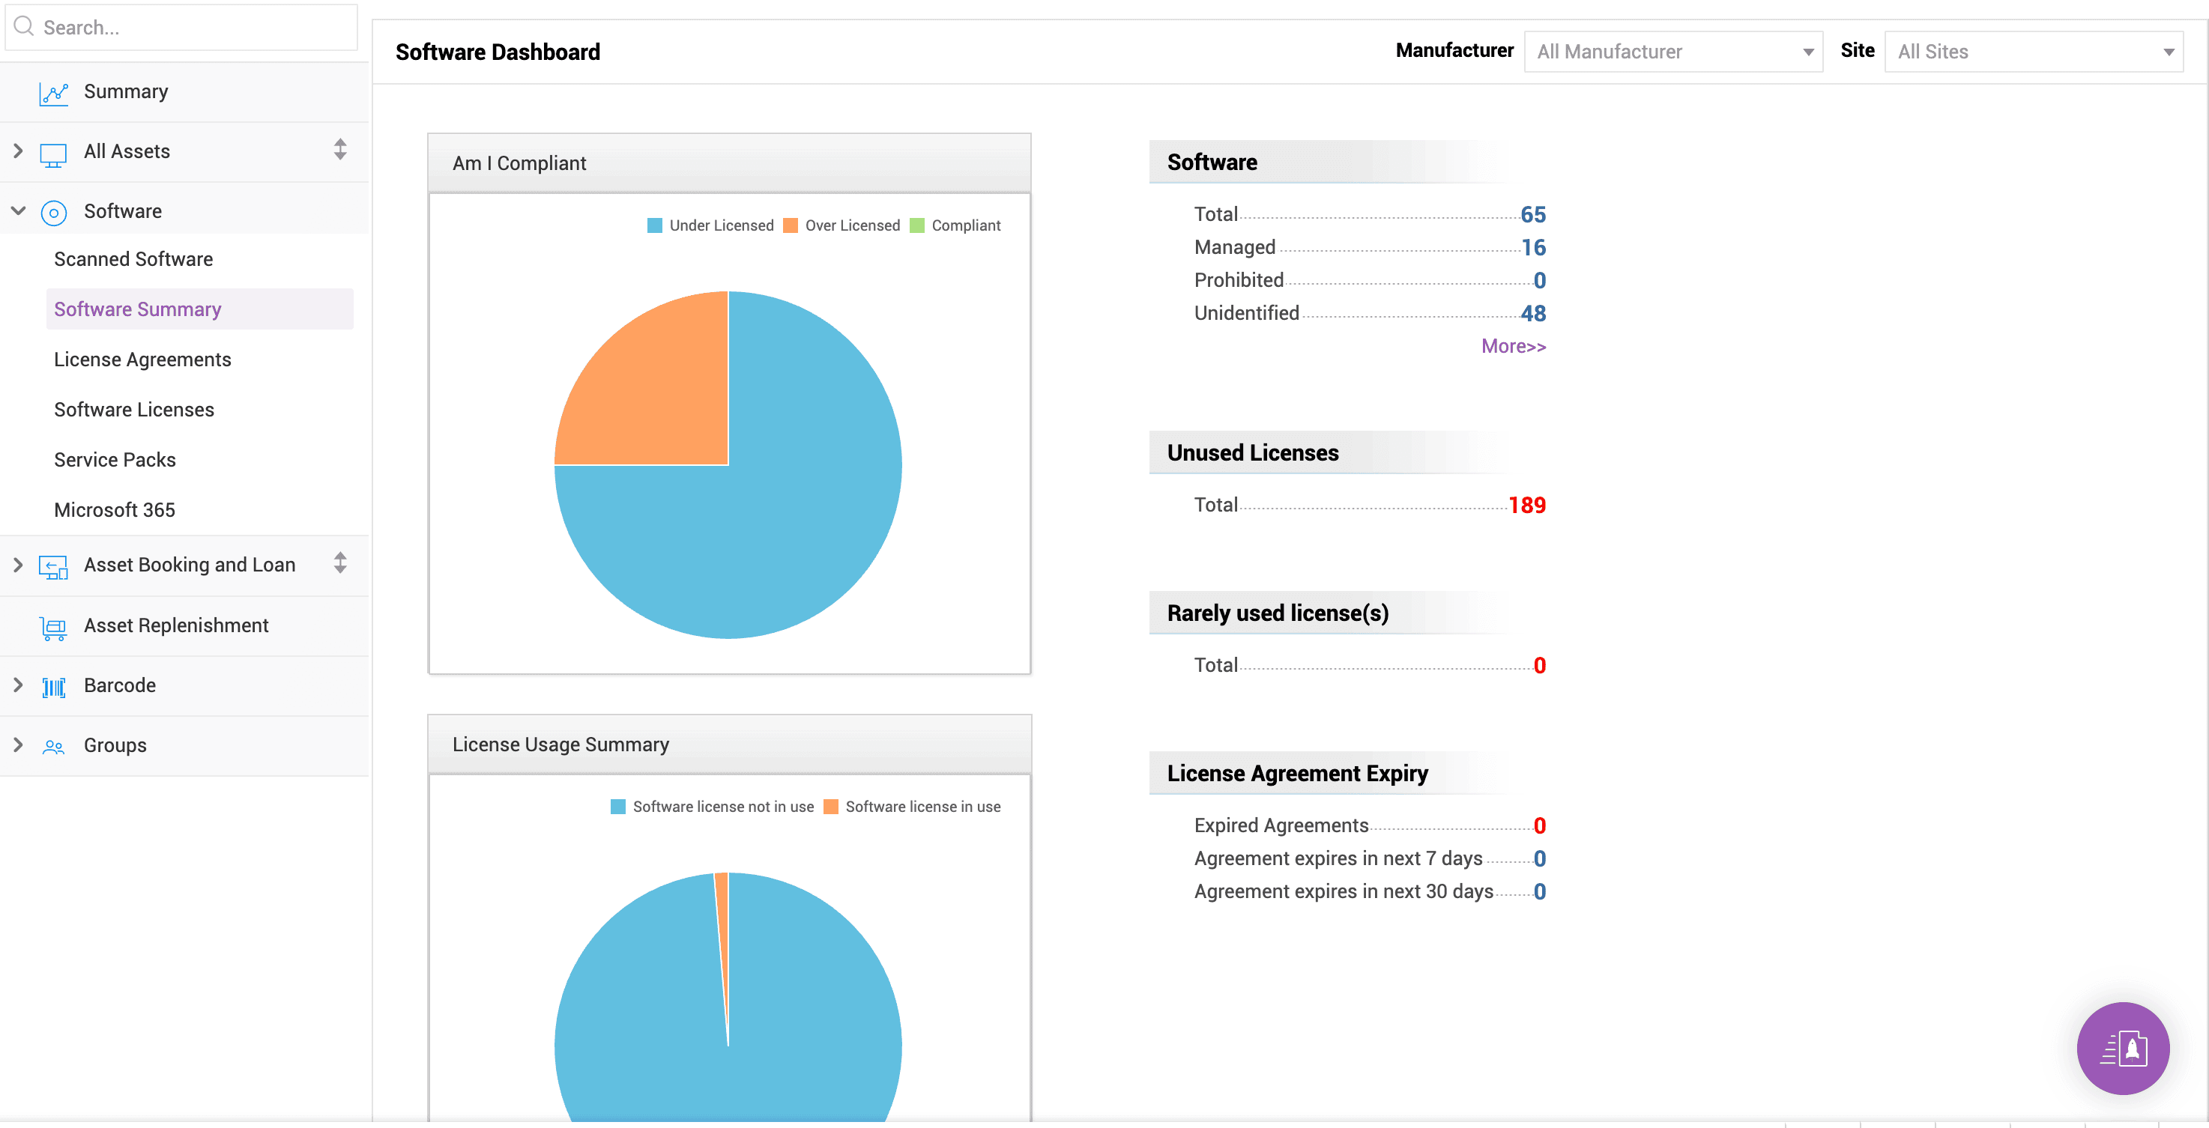Collapse the Software section chevron
This screenshot has height=1128, width=2209.
(18, 211)
